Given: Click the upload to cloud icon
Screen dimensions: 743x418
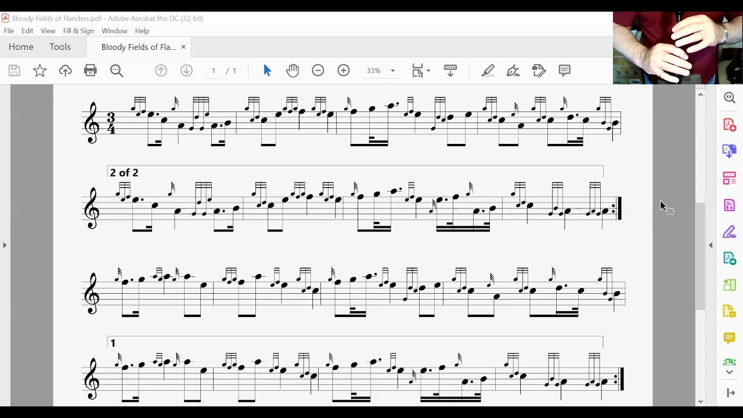Looking at the screenshot, I should pyautogui.click(x=65, y=71).
